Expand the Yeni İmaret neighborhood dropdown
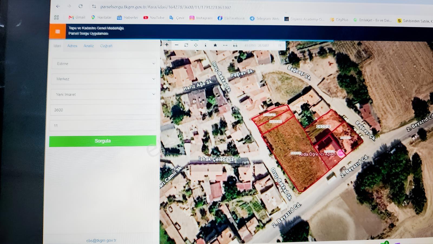The height and width of the screenshot is (244, 433). pyautogui.click(x=103, y=95)
